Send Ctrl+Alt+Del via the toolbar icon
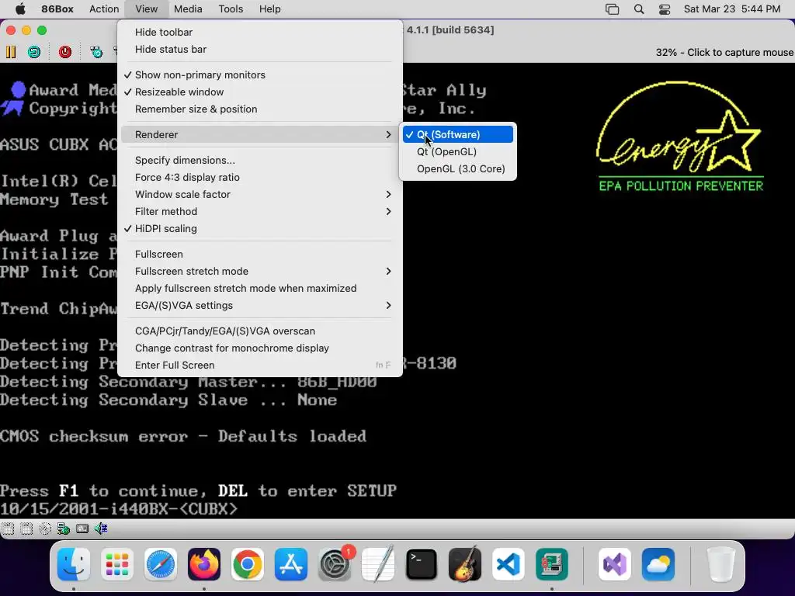795x596 pixels. 95,52
